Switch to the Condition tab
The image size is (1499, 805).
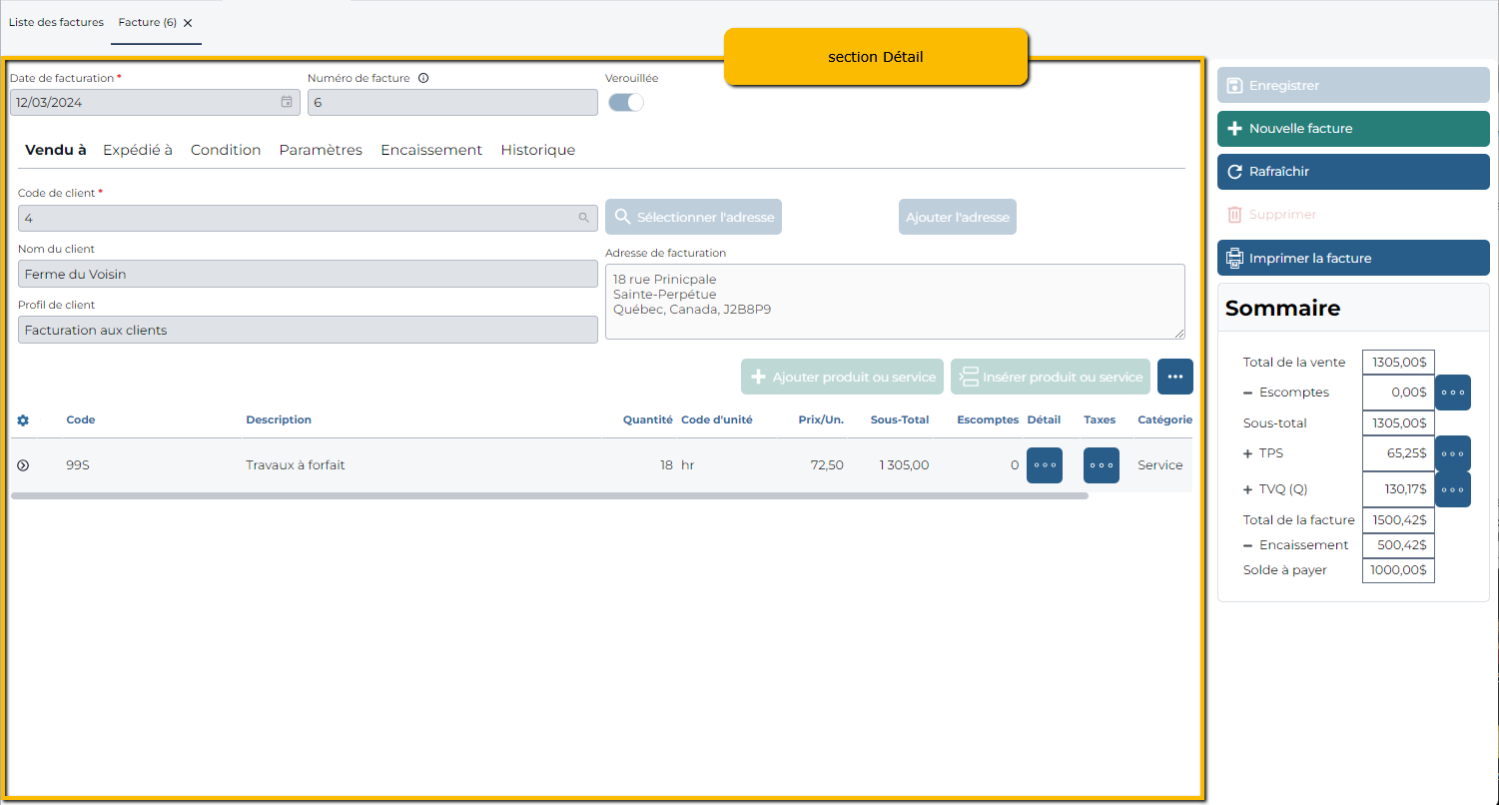pos(226,150)
